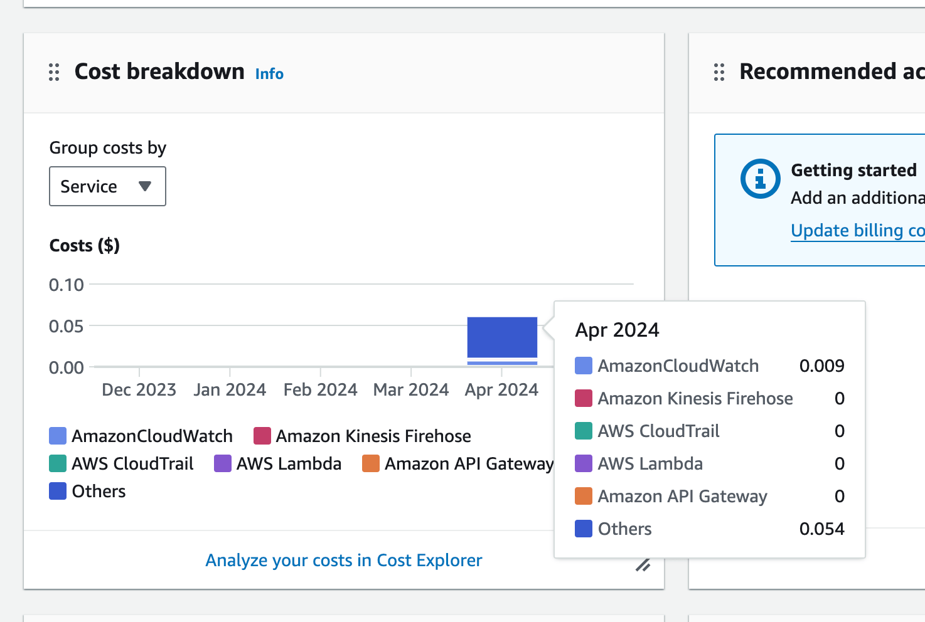Open the Info link beside Cost breakdown
Image resolution: width=925 pixels, height=622 pixels.
coord(269,74)
